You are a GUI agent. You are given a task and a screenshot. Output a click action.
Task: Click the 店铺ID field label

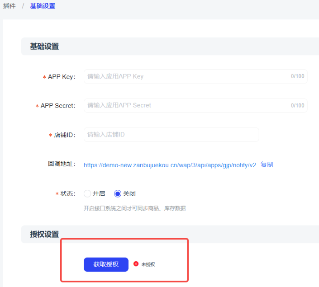coord(65,135)
